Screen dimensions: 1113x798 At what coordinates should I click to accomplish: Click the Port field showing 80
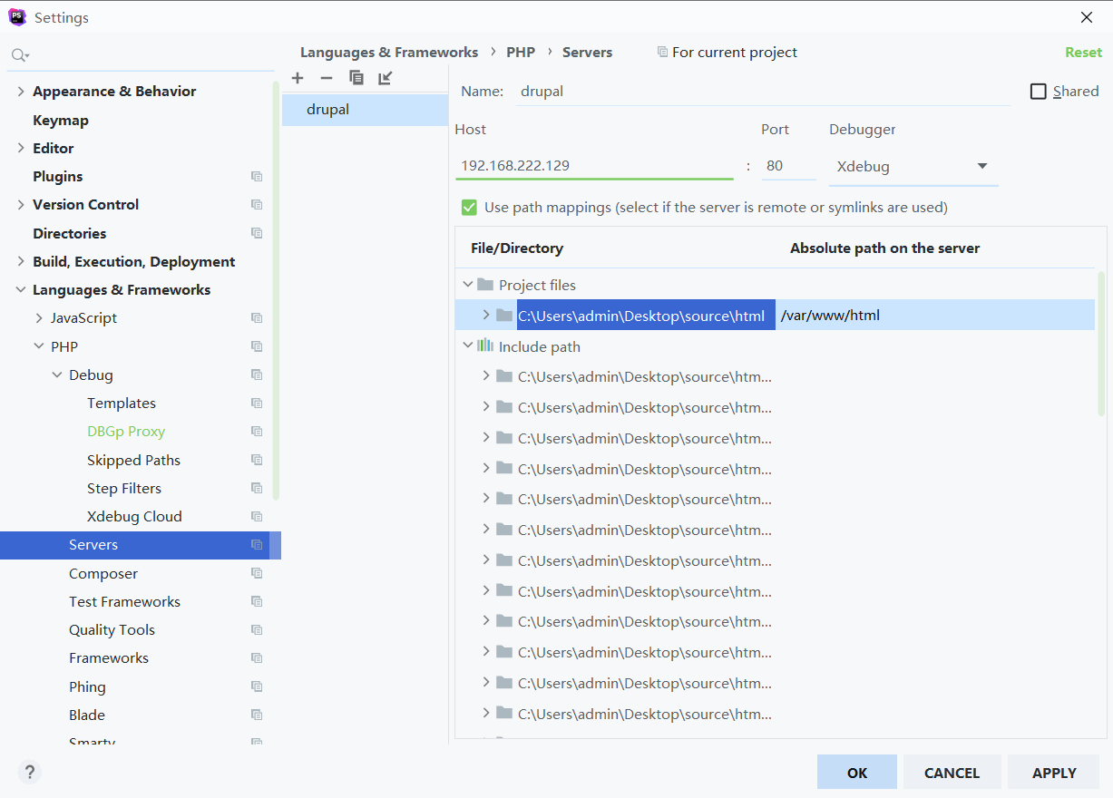[788, 166]
